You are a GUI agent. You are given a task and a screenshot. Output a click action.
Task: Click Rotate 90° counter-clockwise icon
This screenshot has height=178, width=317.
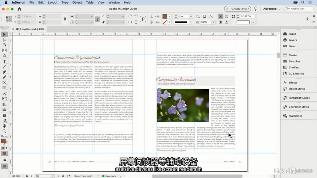click(x=136, y=16)
